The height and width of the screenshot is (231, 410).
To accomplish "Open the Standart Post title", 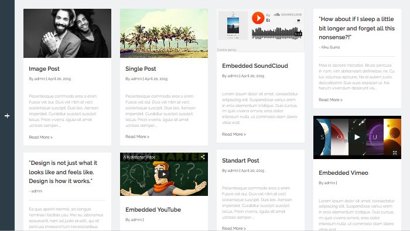I will coord(241,160).
